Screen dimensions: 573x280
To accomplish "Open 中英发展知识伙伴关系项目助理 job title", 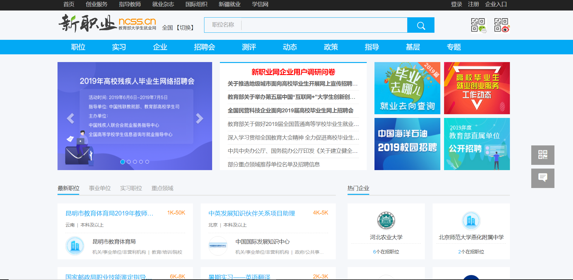I will (x=252, y=213).
